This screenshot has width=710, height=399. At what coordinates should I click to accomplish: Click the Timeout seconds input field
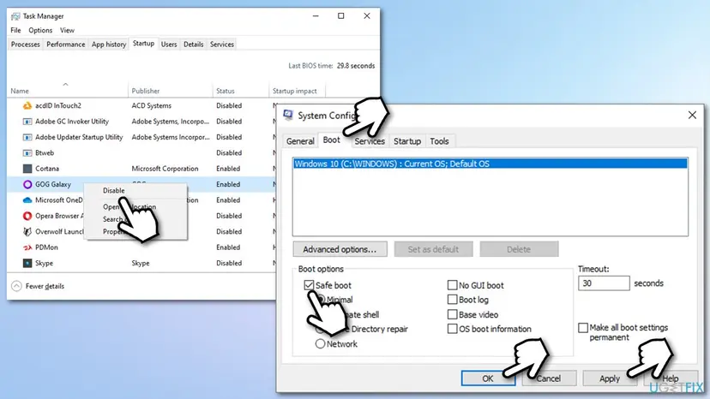[x=604, y=283]
